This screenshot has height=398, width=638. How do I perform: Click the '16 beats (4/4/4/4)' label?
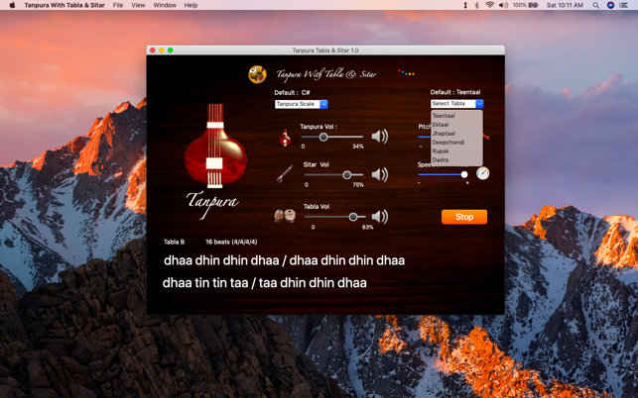point(231,242)
